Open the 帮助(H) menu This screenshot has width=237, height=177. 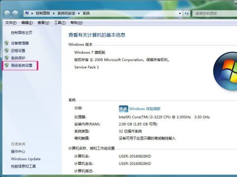[x=76, y=23]
